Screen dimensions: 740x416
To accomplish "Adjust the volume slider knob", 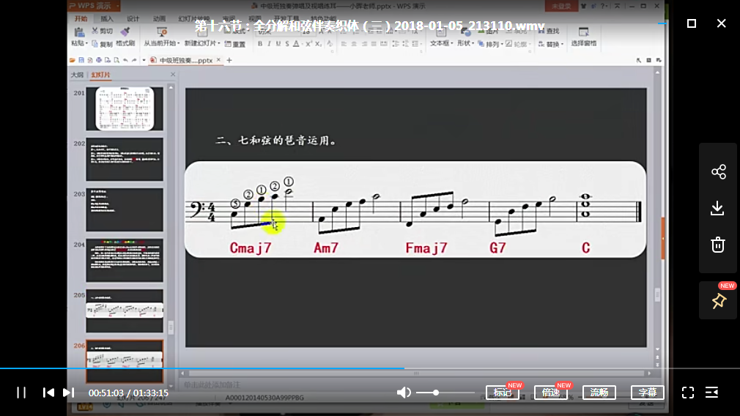I will [x=436, y=393].
